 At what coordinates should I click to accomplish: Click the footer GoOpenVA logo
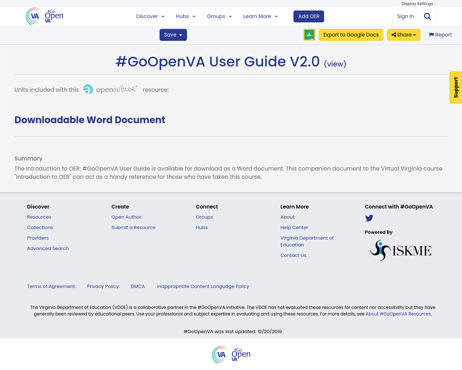tap(231, 354)
